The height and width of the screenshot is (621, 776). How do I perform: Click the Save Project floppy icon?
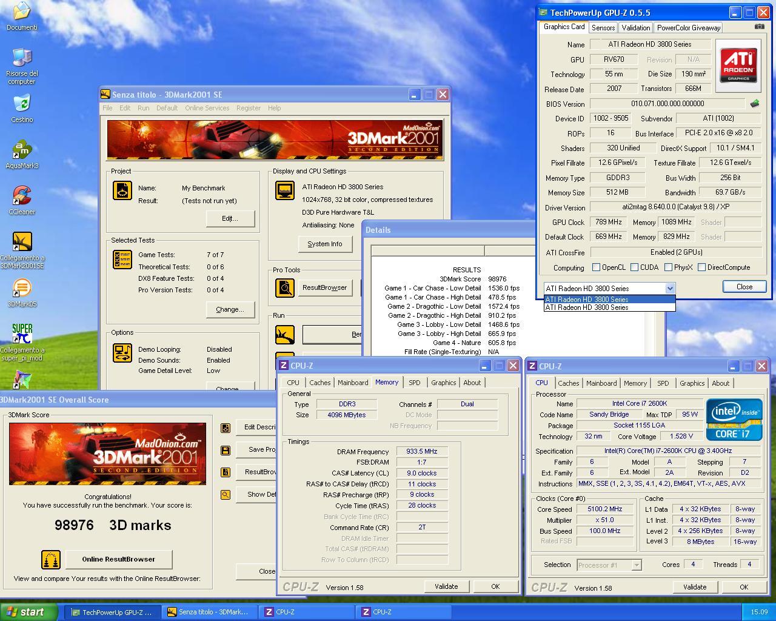point(226,450)
